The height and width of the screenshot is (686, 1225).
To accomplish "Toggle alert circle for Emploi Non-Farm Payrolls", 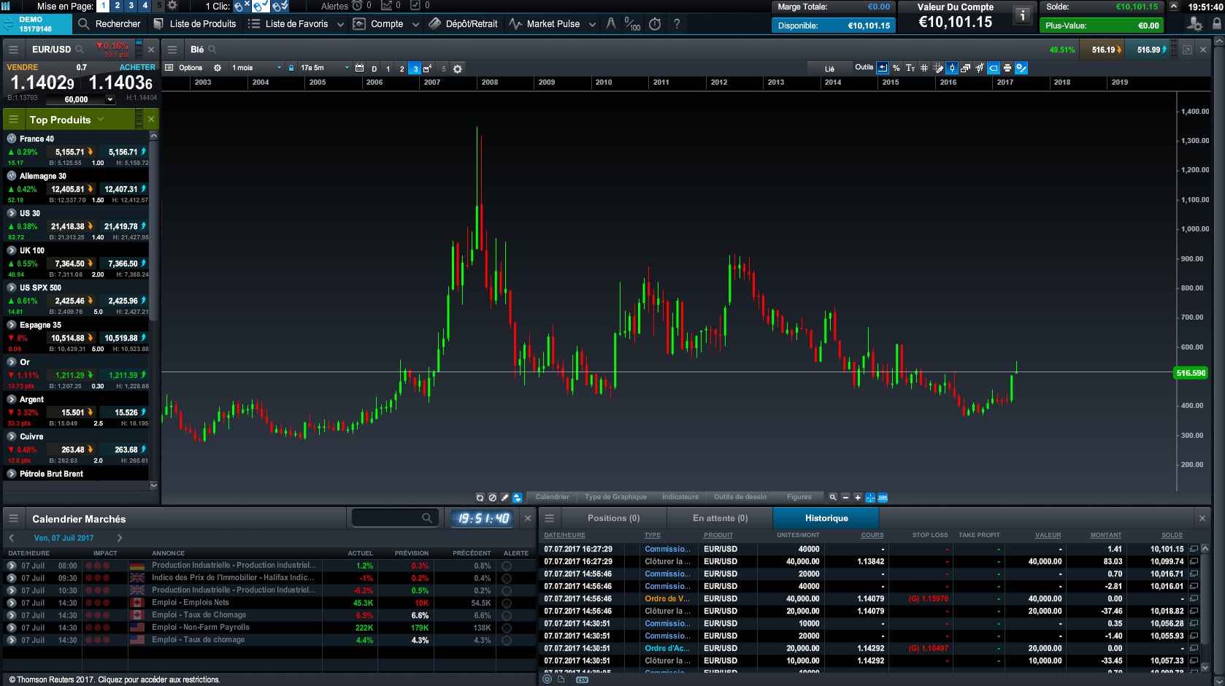I will pos(507,628).
